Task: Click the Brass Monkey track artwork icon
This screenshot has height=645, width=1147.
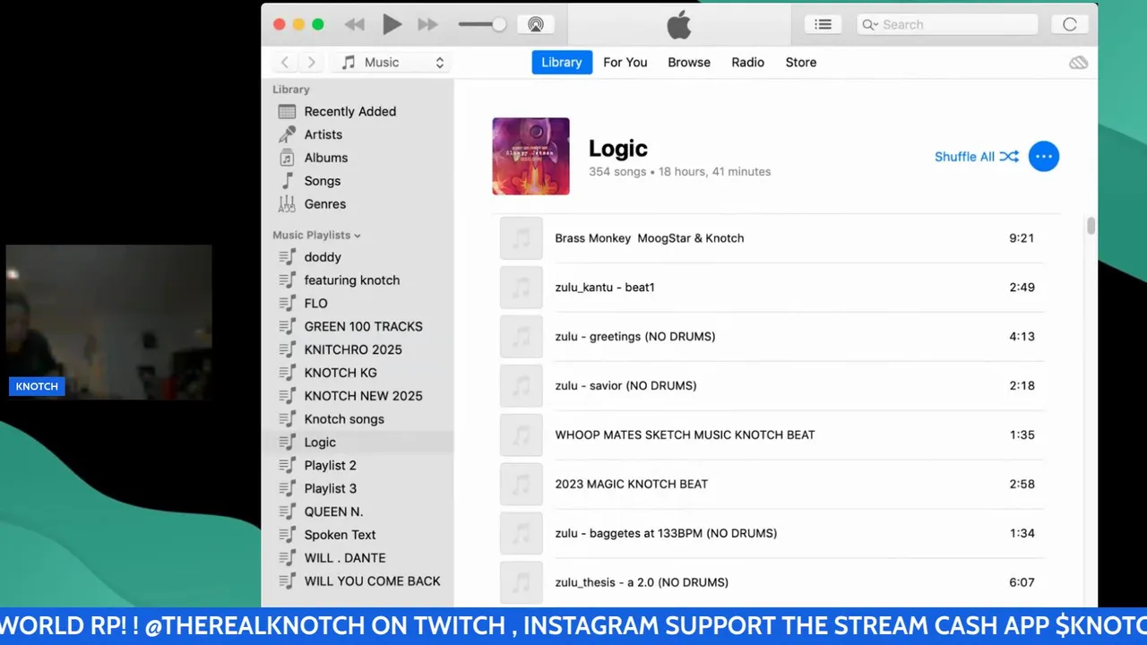Action: (x=522, y=238)
